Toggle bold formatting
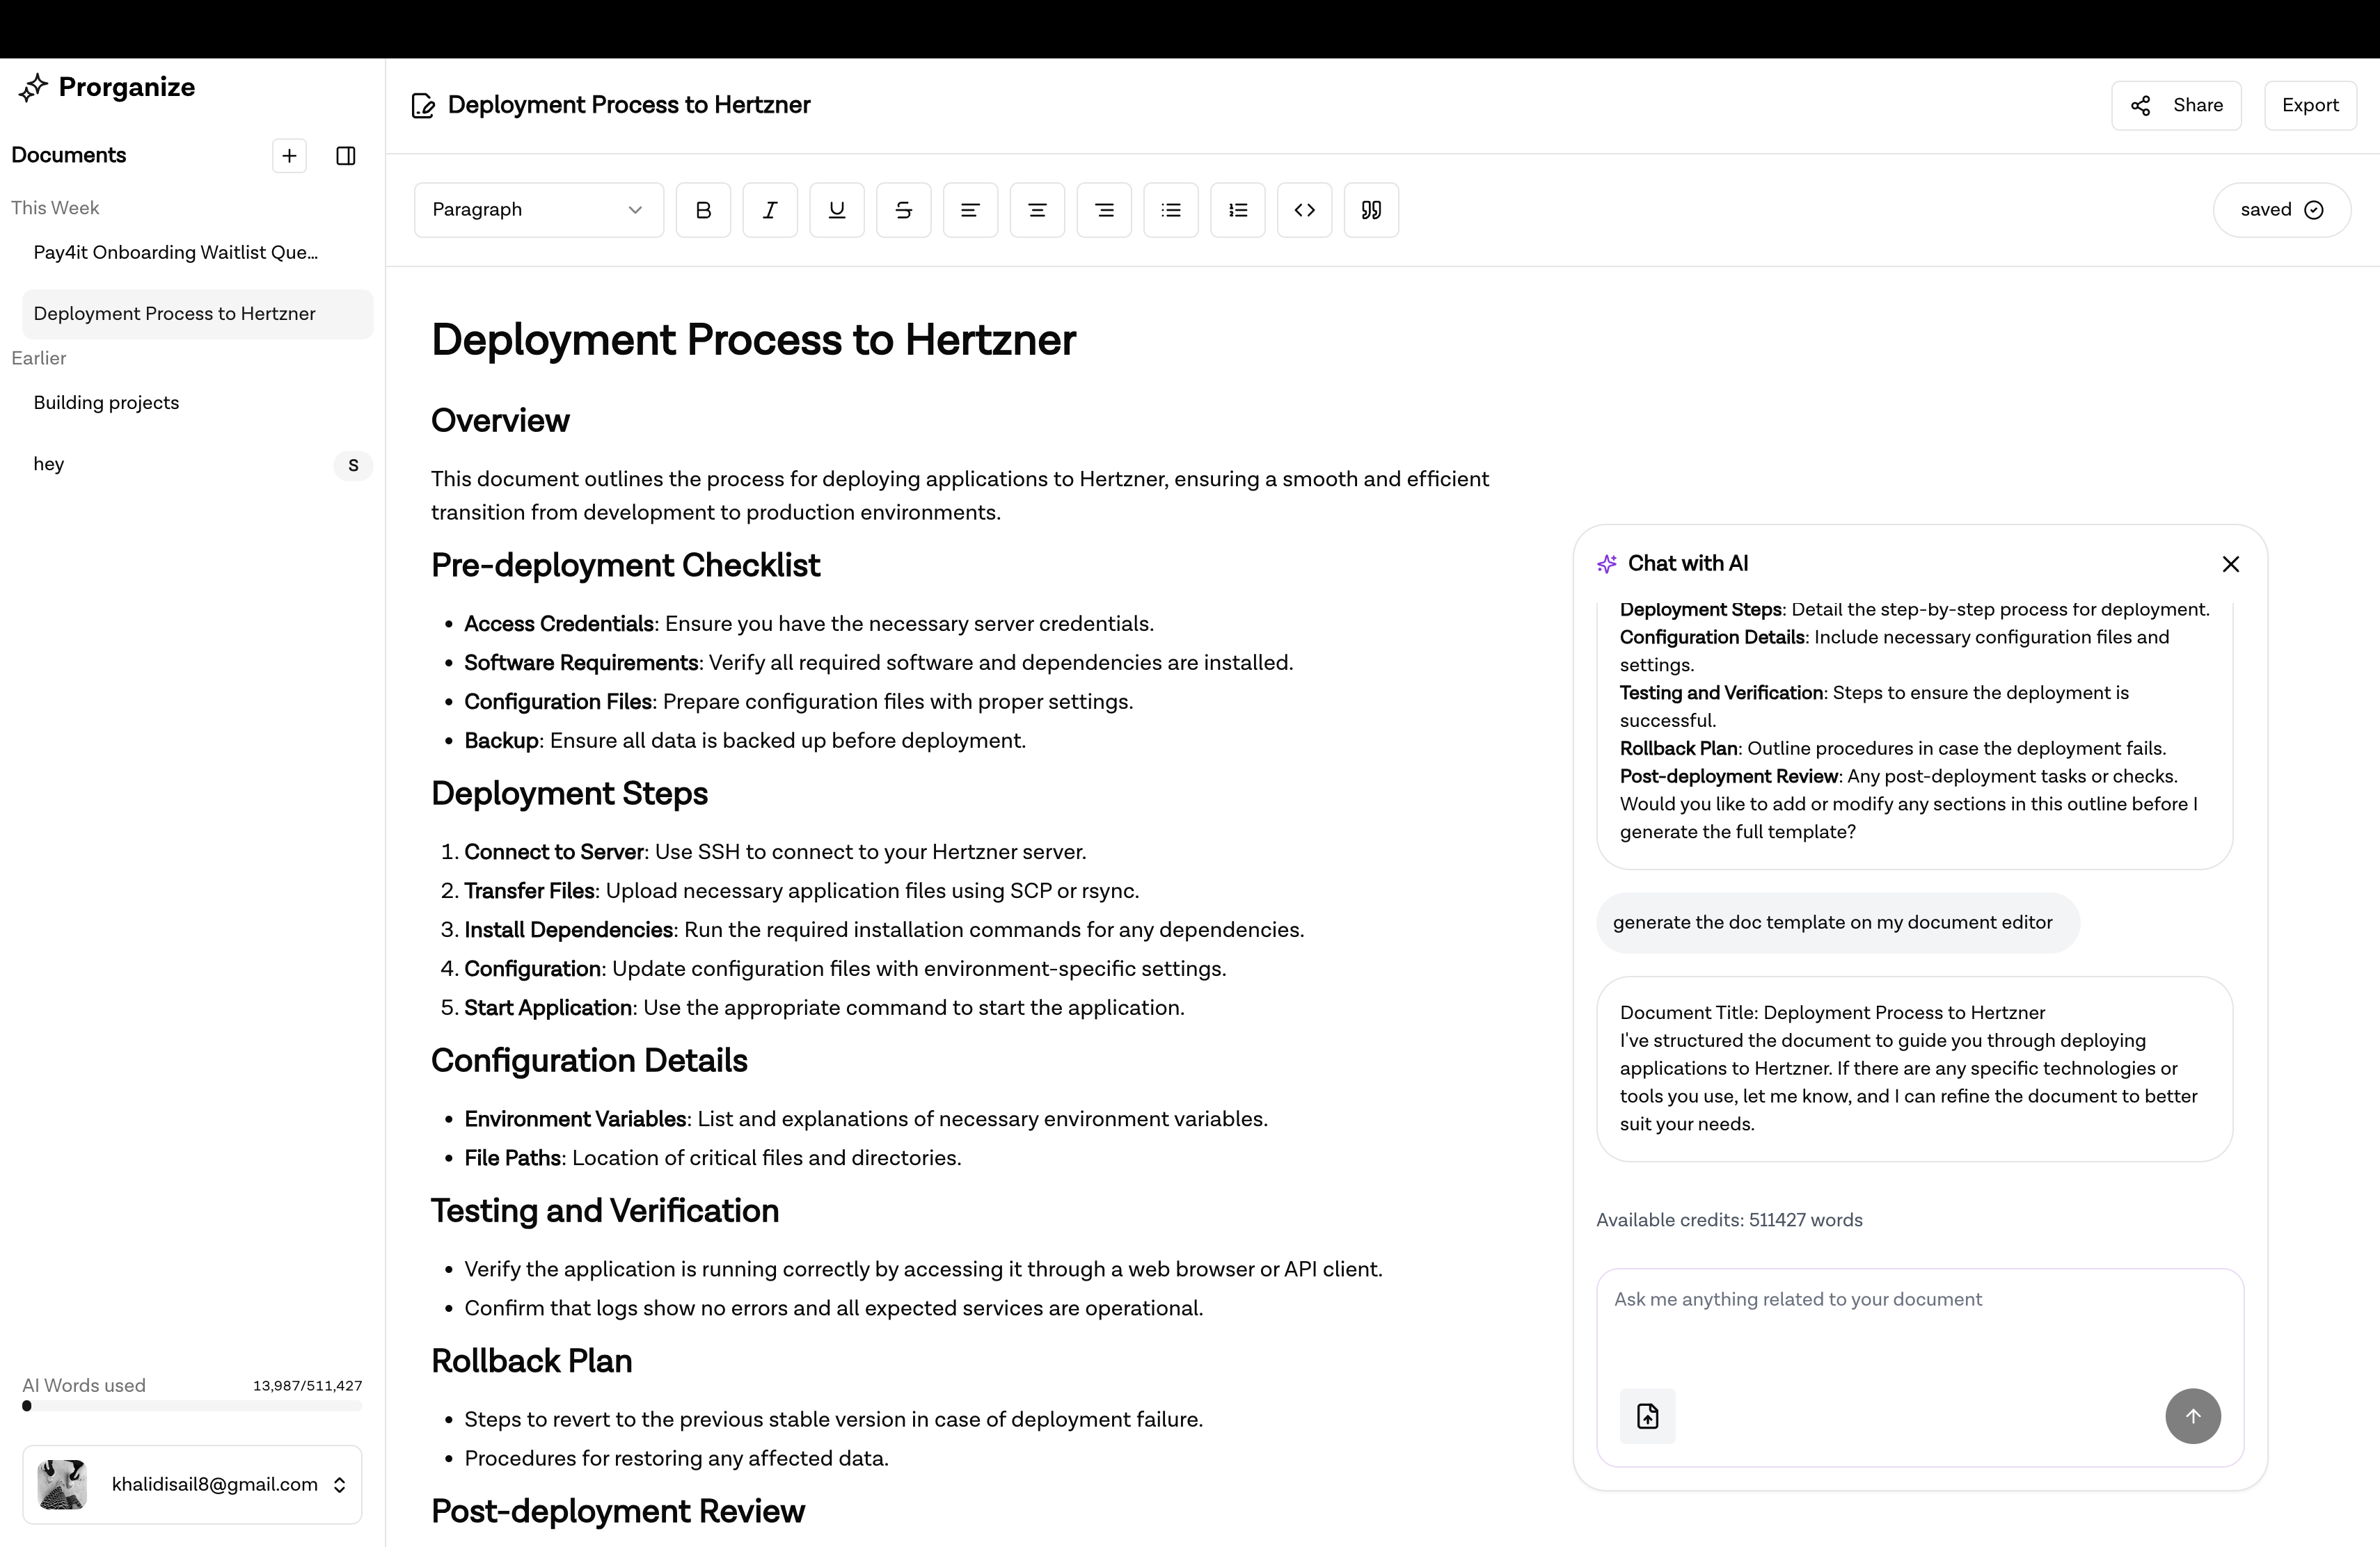The image size is (2380, 1547). click(703, 210)
